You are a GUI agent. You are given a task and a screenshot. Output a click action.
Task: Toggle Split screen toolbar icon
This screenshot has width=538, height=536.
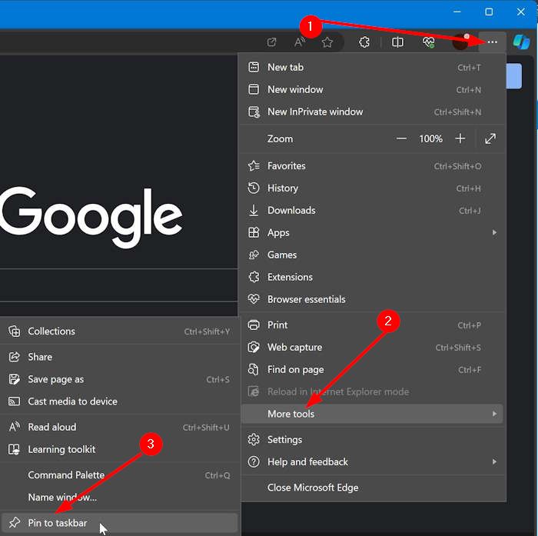click(x=397, y=42)
